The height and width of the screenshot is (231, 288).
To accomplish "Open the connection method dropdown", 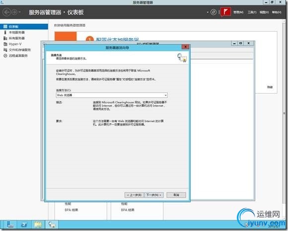I will point(112,95).
